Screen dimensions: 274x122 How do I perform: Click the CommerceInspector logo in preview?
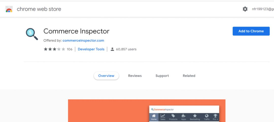[x=162, y=110]
